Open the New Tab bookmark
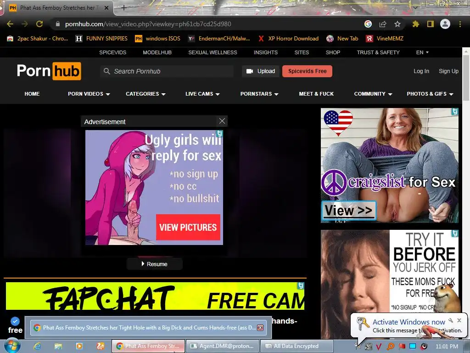Screen dimensions: 470x353 [x=342, y=39]
